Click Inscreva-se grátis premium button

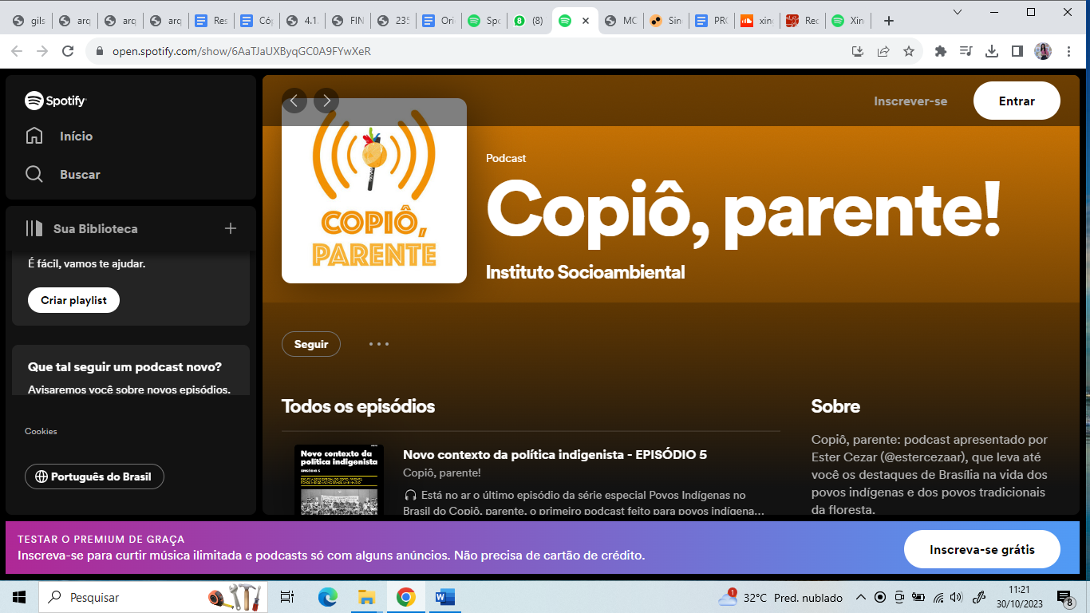(x=981, y=550)
